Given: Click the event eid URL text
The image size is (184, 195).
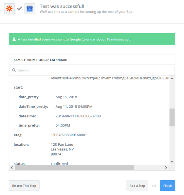Looking at the screenshot, I should point(110,78).
